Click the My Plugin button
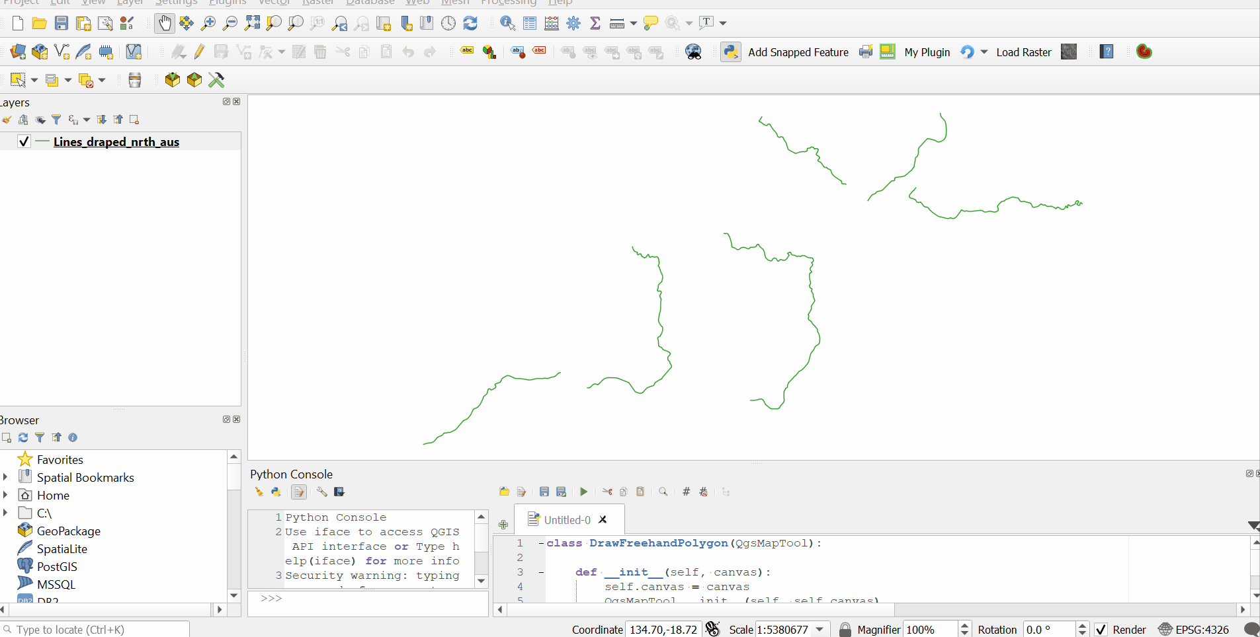This screenshot has height=637, width=1260. (x=927, y=52)
